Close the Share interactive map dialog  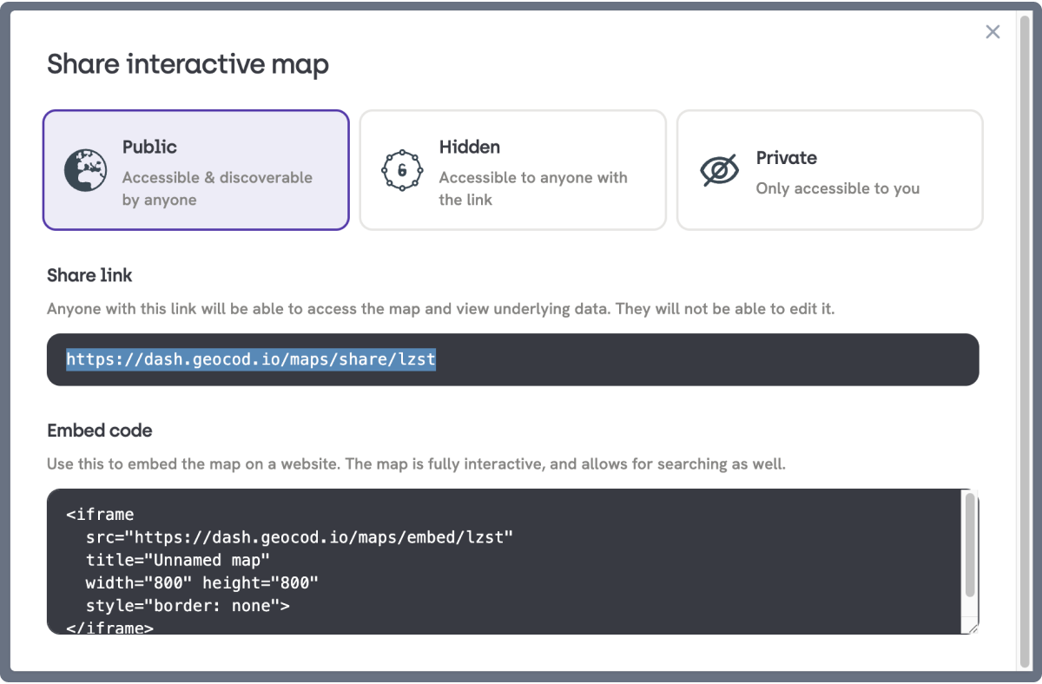click(993, 32)
